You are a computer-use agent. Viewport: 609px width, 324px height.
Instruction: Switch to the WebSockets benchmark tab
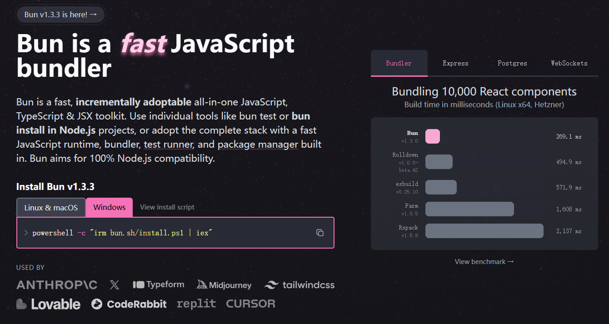pyautogui.click(x=569, y=63)
